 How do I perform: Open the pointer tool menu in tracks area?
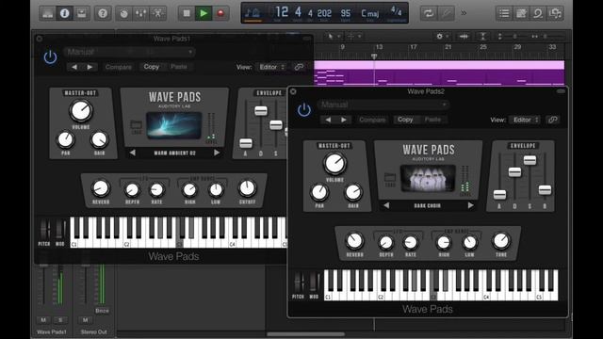pos(333,36)
